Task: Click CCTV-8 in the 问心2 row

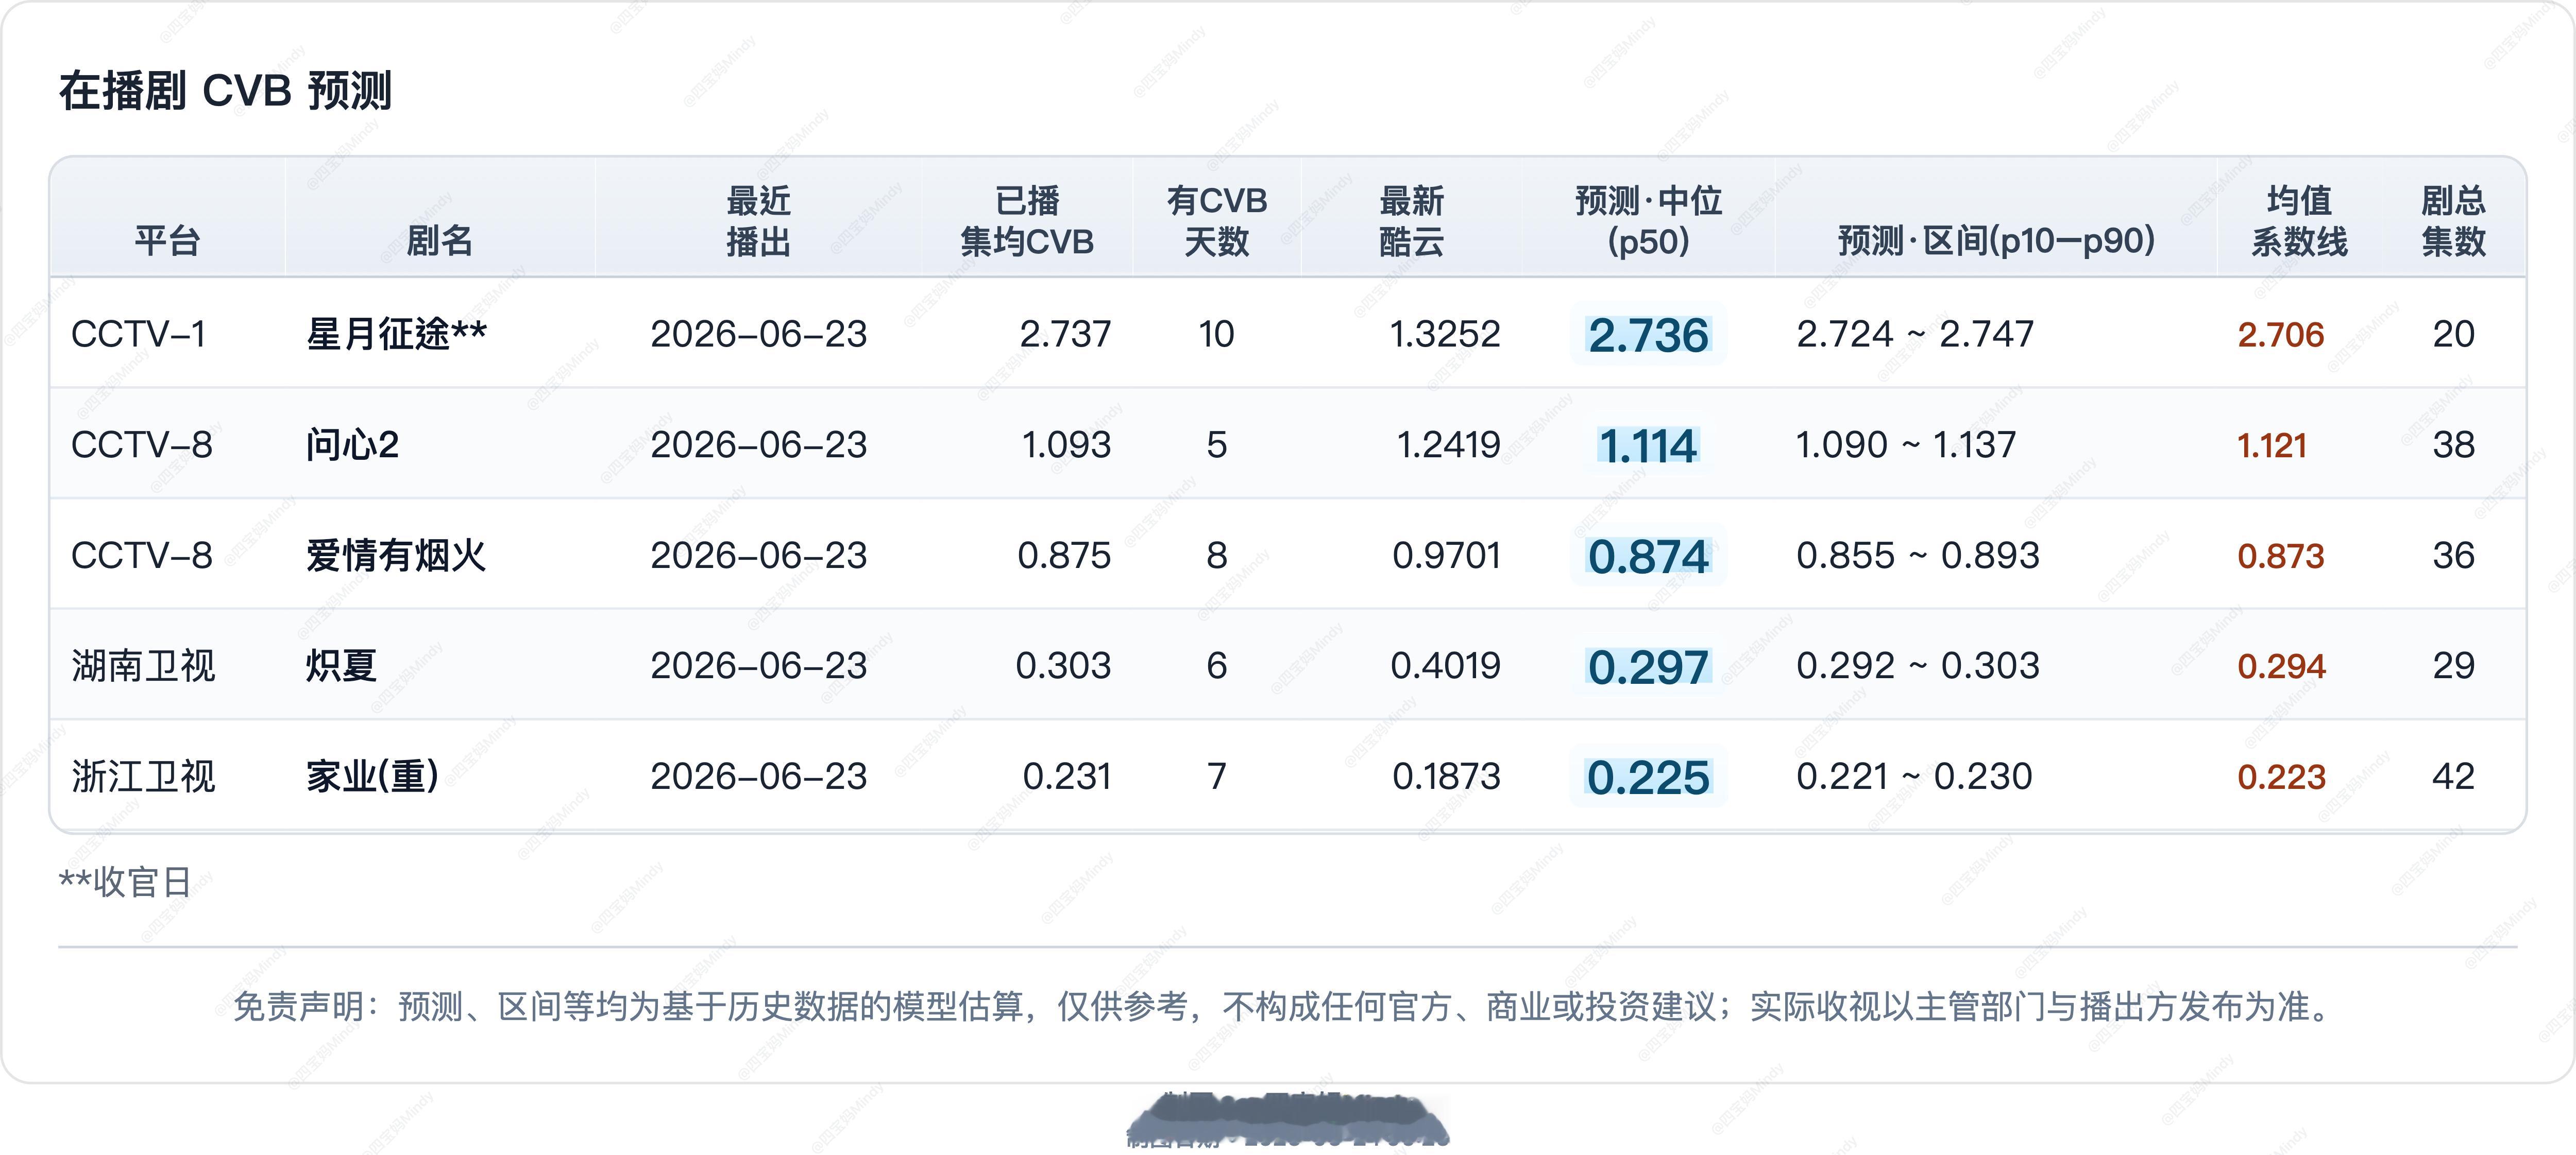Action: (x=141, y=444)
